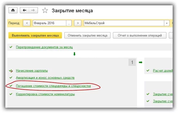
Task: Open 'Погашение стоимости спецодежды и спецоснастки'
Action: [53, 86]
